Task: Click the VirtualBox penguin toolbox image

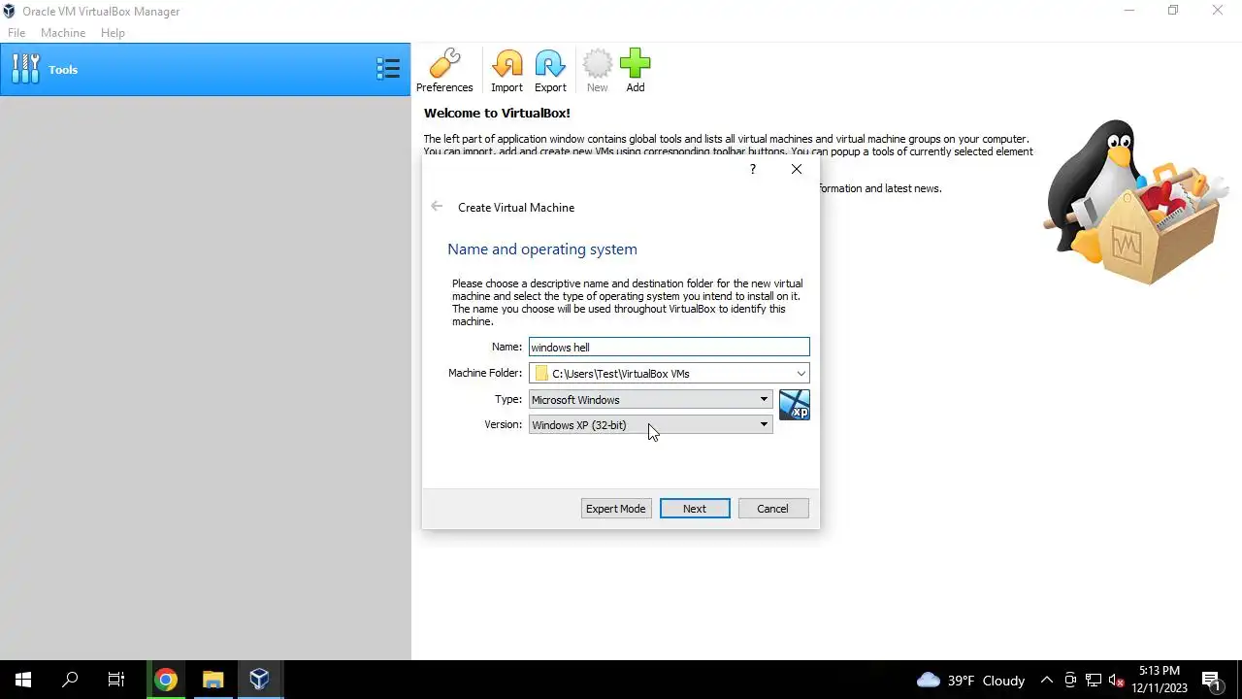Action: pos(1135,202)
